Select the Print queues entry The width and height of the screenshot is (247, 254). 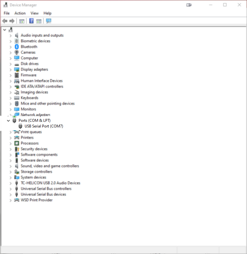point(31,132)
